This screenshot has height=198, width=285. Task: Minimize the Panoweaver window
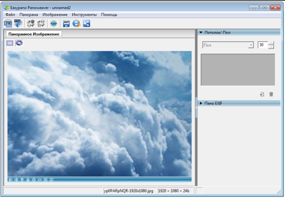254,8
